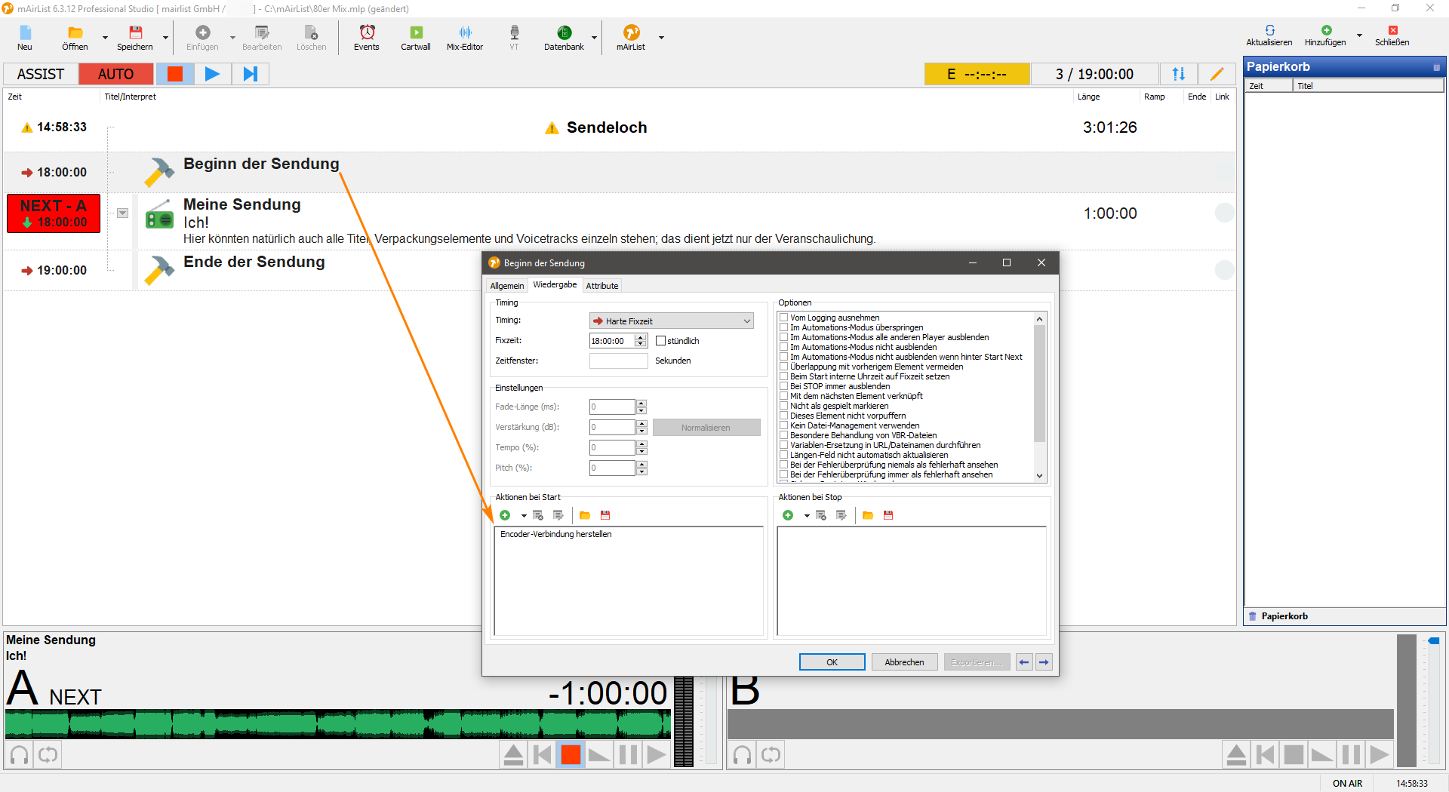Click the Speichern save icon
Image resolution: width=1449 pixels, height=792 pixels.
click(x=135, y=37)
